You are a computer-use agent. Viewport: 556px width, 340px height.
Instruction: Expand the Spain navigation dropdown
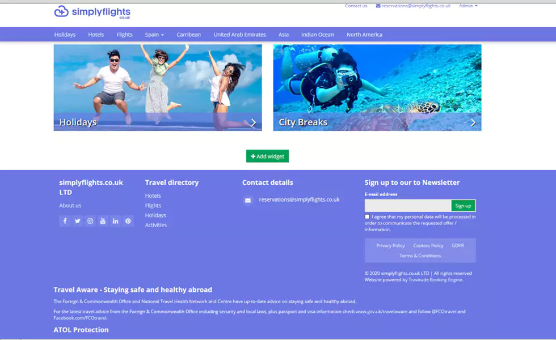coord(154,35)
